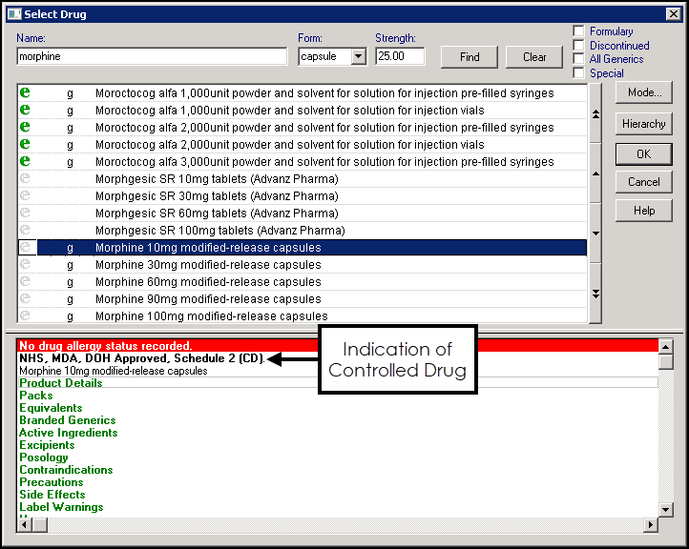Click the horizontal scrollbar in details pane
The image size is (689, 549).
click(x=334, y=524)
